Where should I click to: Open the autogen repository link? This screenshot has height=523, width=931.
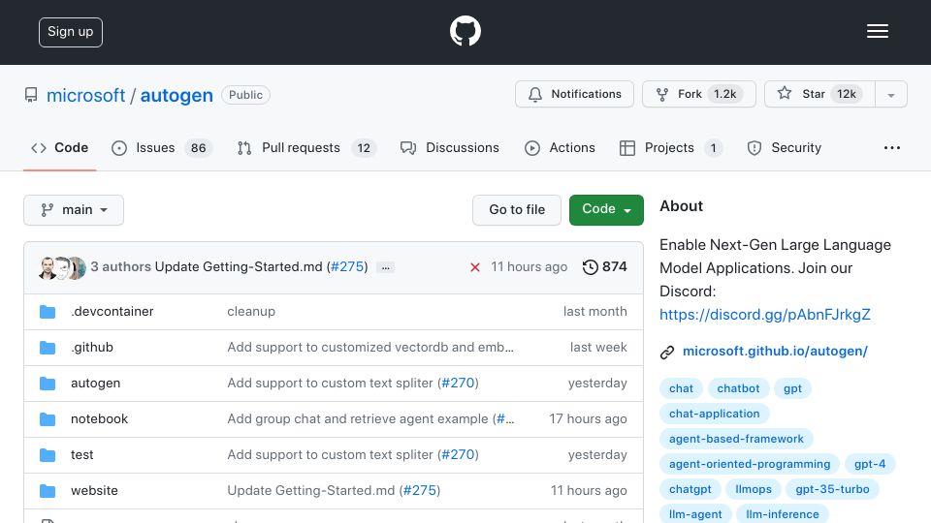(x=177, y=95)
